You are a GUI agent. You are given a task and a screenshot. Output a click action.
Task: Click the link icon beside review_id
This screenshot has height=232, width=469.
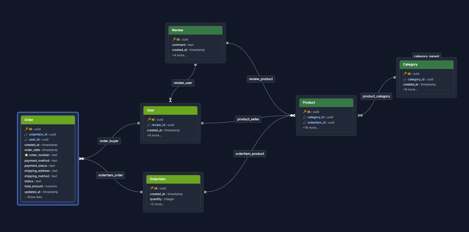tap(149, 125)
